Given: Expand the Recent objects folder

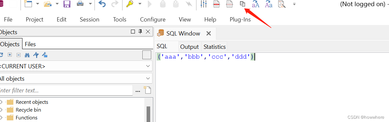Looking at the screenshot, I should (x=2, y=102).
